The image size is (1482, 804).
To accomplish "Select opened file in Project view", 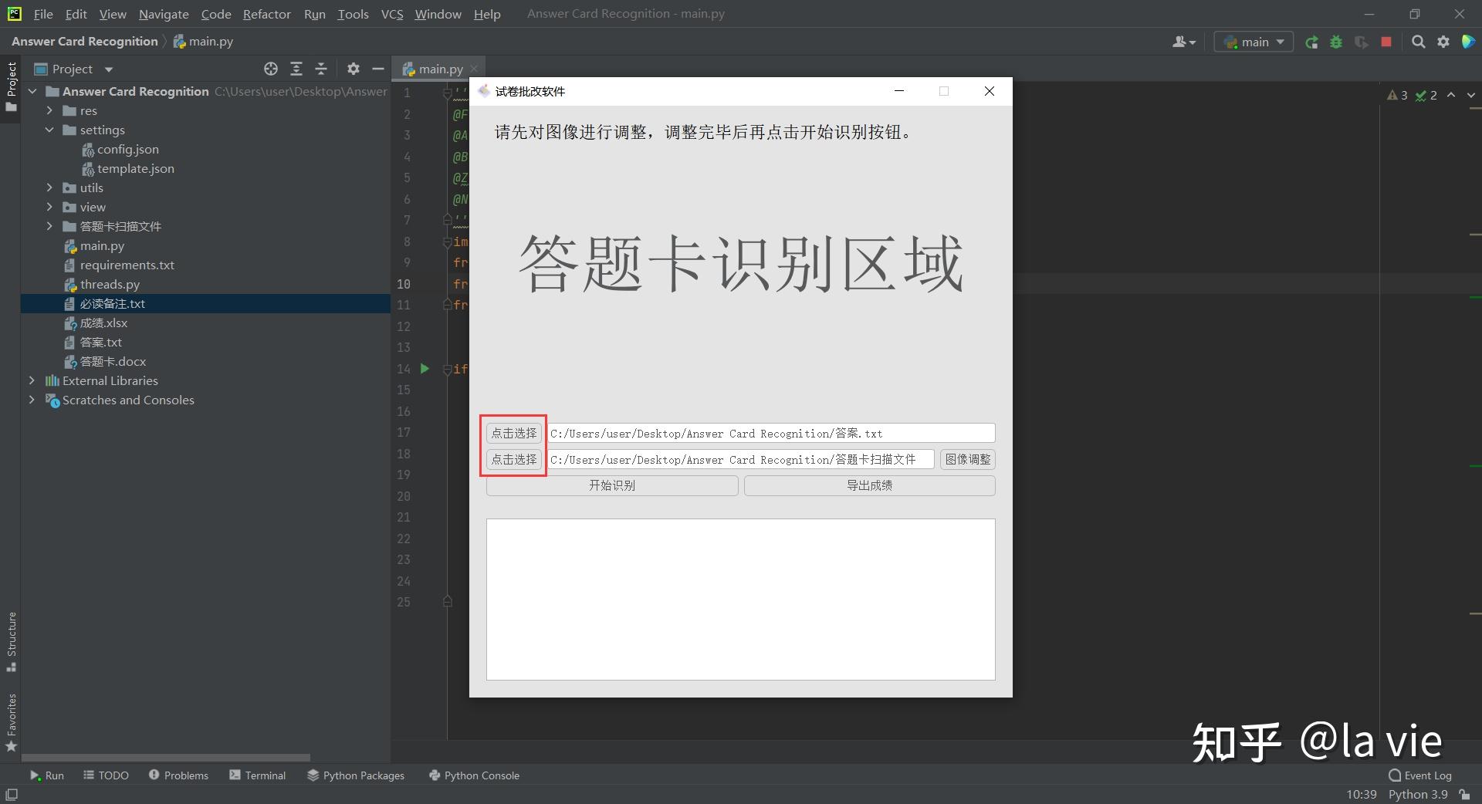I will tap(271, 69).
